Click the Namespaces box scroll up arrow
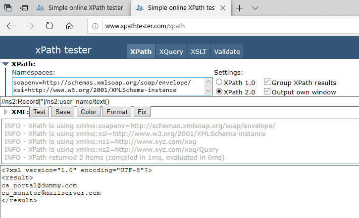The width and height of the screenshot is (359, 218). [x=208, y=82]
